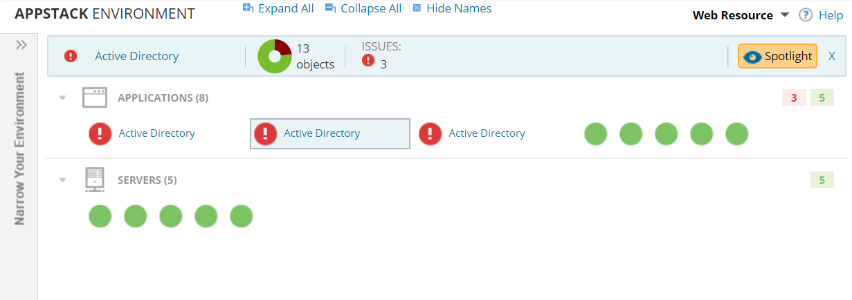Viewport: 852px width, 300px height.
Task: Click Active Directory link in spotlight bar
Action: (x=136, y=56)
